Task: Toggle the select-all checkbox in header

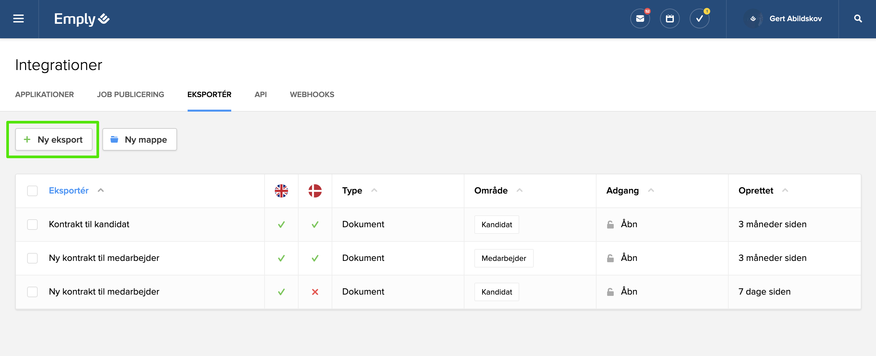Action: pos(32,191)
